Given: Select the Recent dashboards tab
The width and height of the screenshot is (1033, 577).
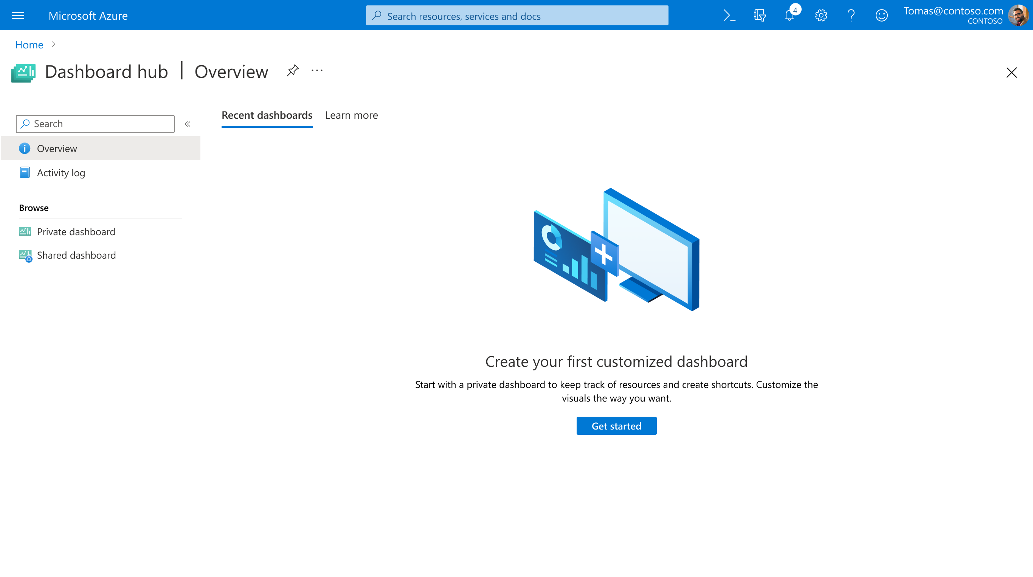Looking at the screenshot, I should (x=267, y=115).
